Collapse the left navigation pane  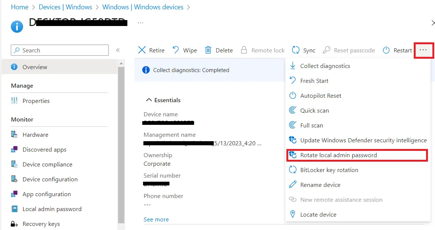[x=118, y=50]
